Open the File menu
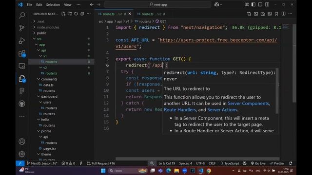 click(29, 4)
